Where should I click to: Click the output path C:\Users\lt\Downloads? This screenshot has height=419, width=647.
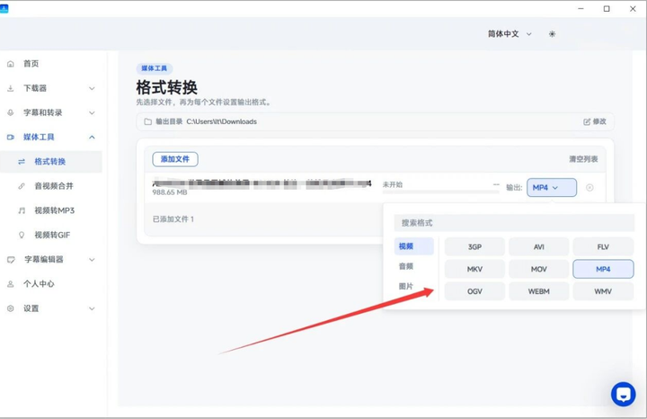222,121
